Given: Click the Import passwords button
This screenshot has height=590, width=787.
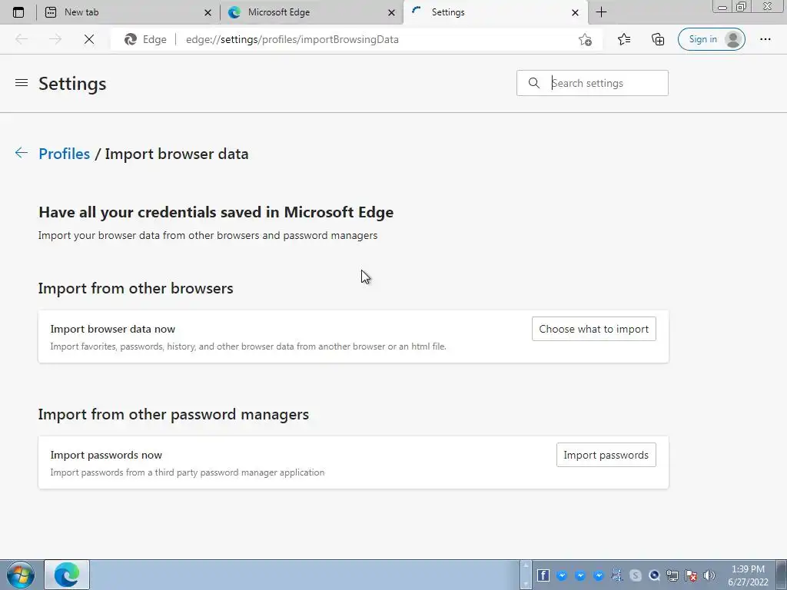Looking at the screenshot, I should [606, 455].
